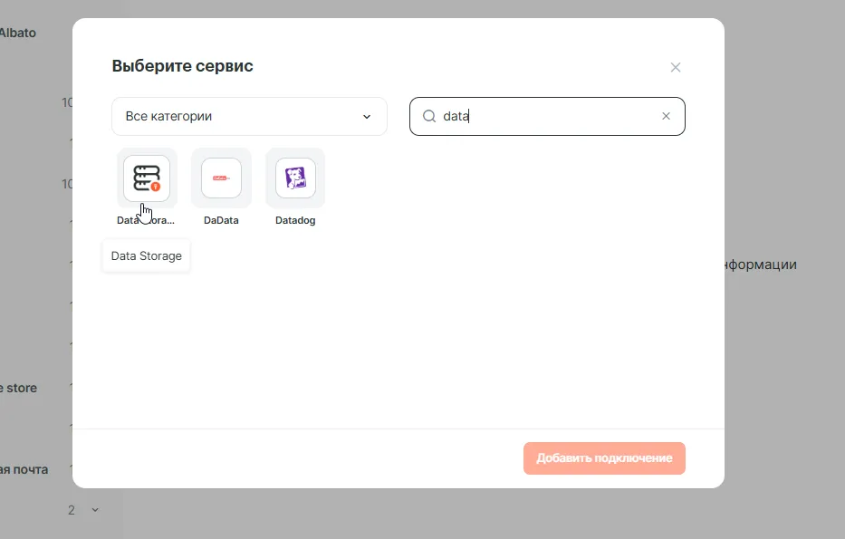Click the 'DaData' label text
The height and width of the screenshot is (539, 845).
pos(221,220)
